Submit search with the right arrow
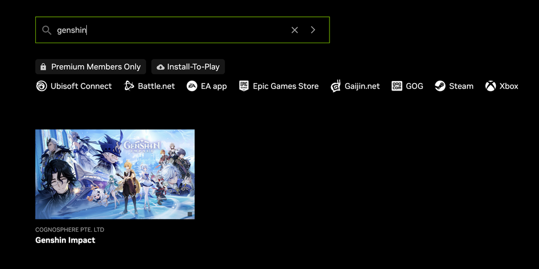Image resolution: width=539 pixels, height=269 pixels. [x=313, y=30]
